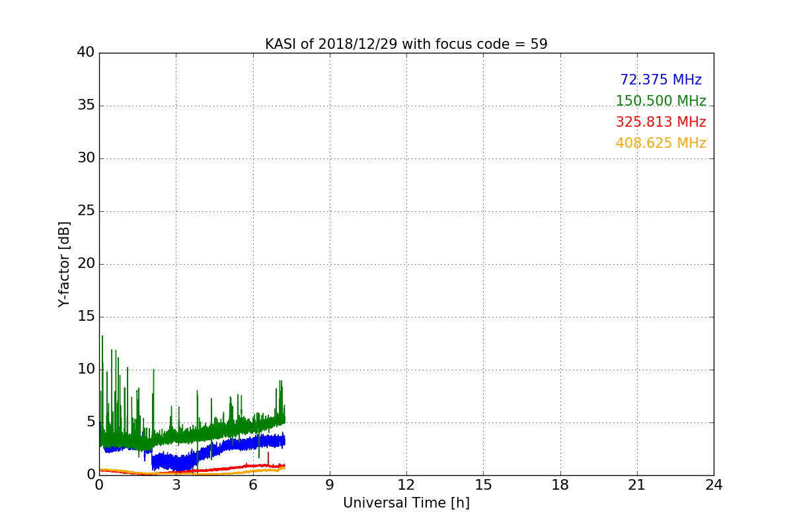Click the x-axis tick label '12'
The width and height of the screenshot is (793, 528).
406,485
